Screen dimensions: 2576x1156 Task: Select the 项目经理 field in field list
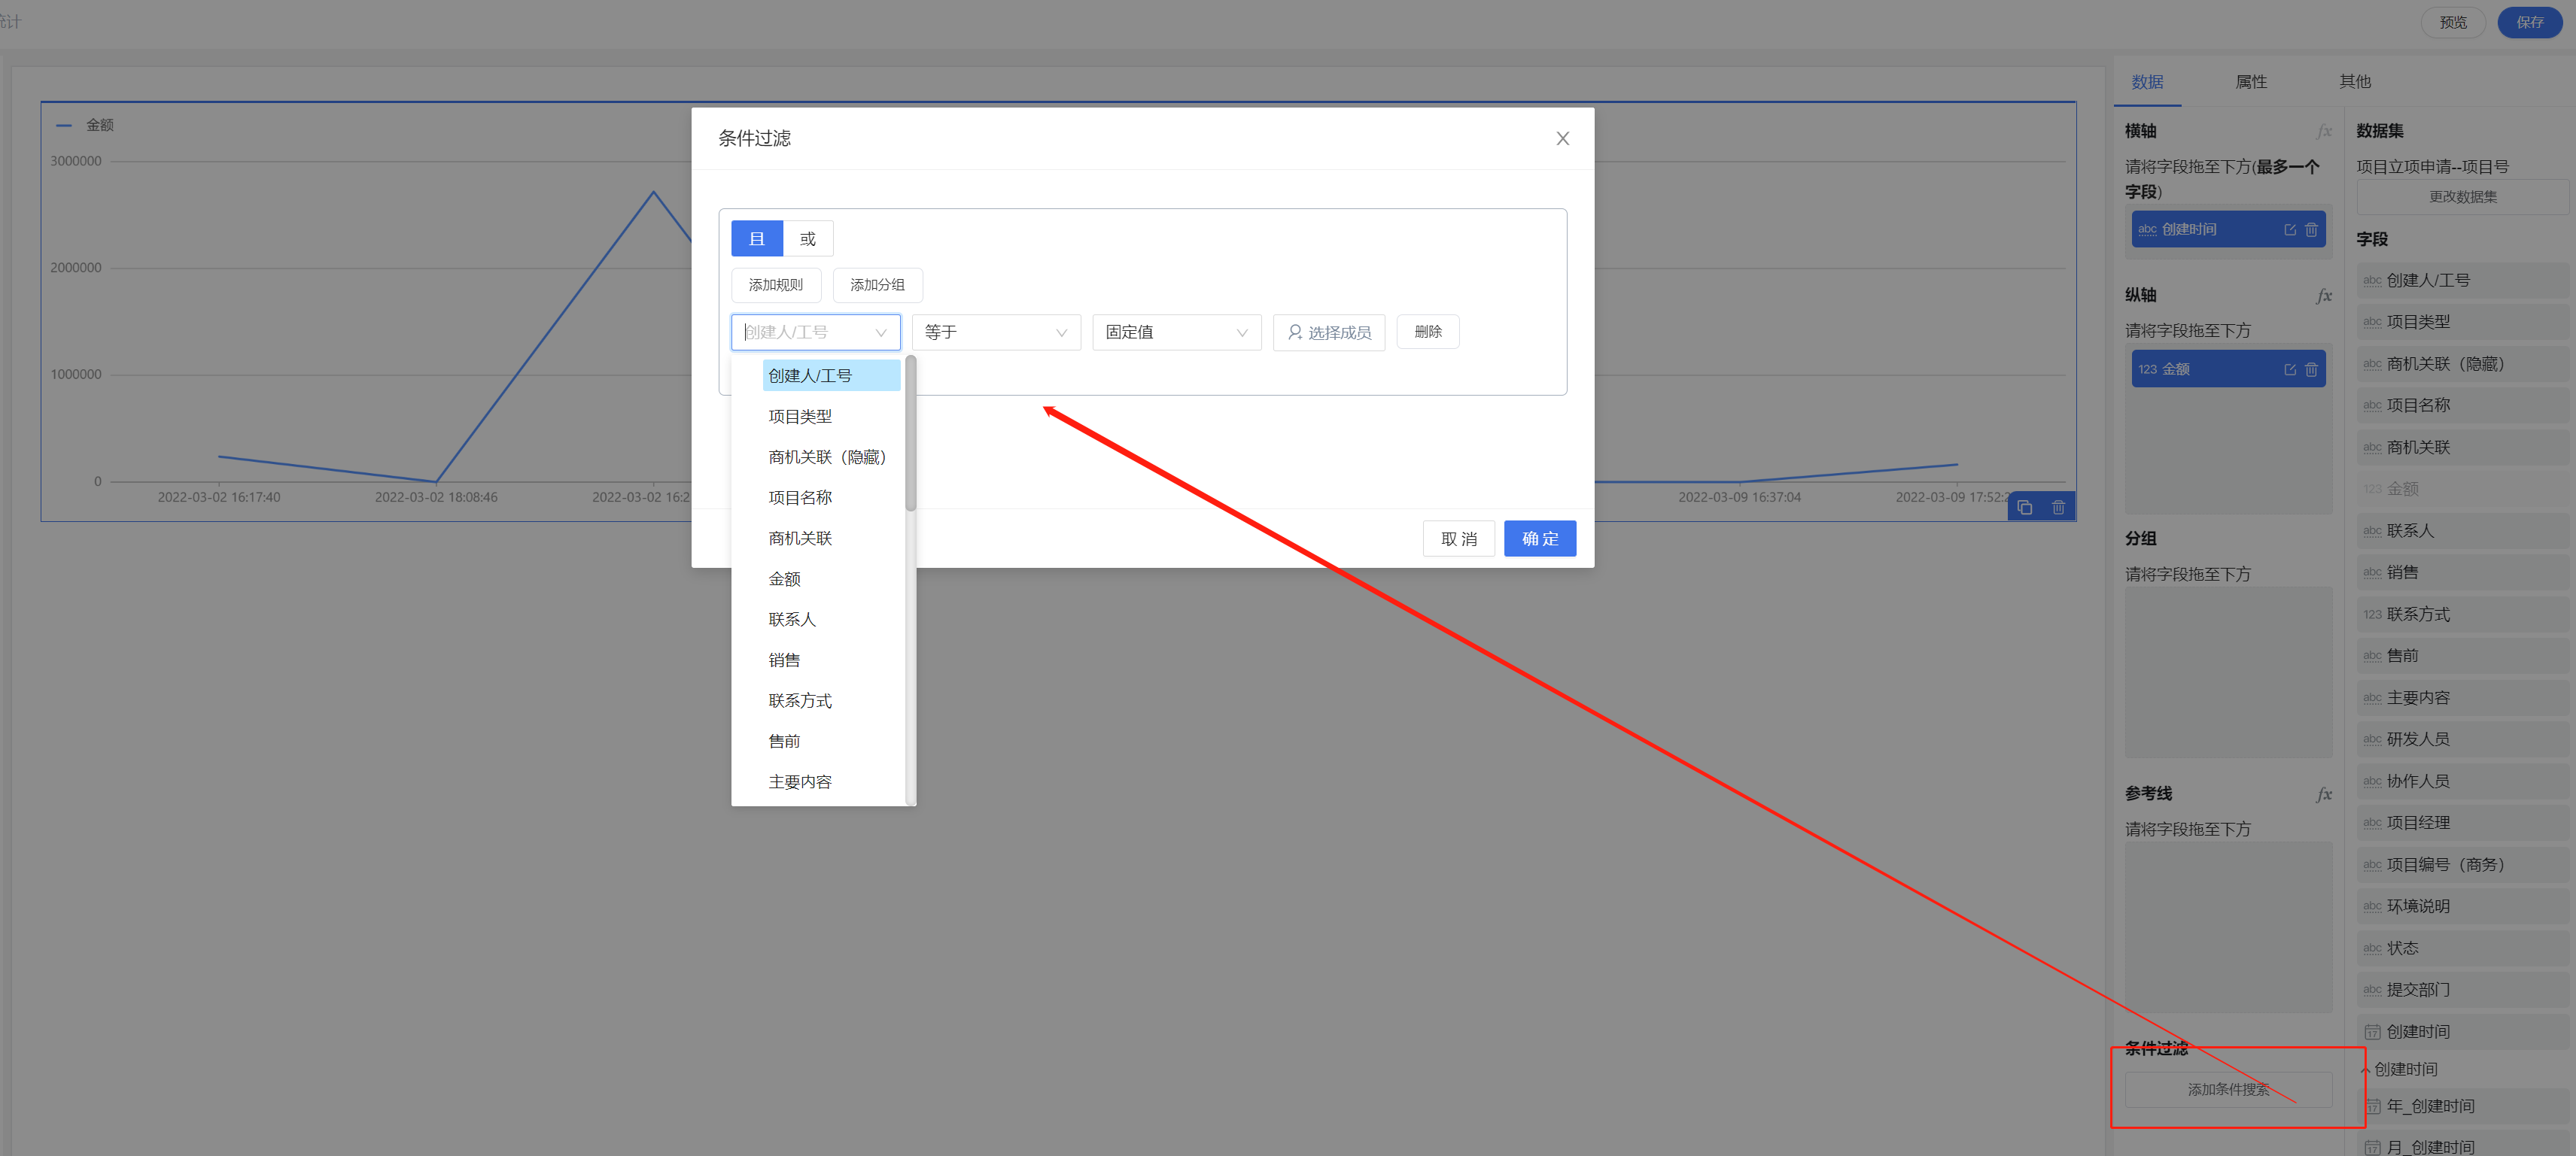tap(2463, 822)
